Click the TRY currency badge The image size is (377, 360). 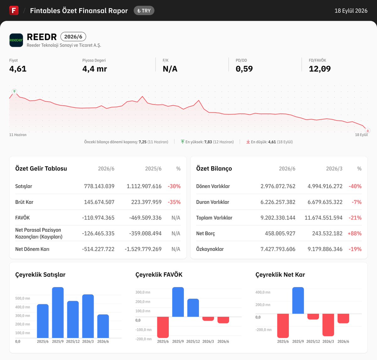point(144,11)
